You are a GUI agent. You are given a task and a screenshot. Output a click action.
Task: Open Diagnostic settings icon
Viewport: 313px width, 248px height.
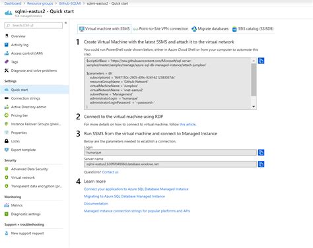click(7, 214)
